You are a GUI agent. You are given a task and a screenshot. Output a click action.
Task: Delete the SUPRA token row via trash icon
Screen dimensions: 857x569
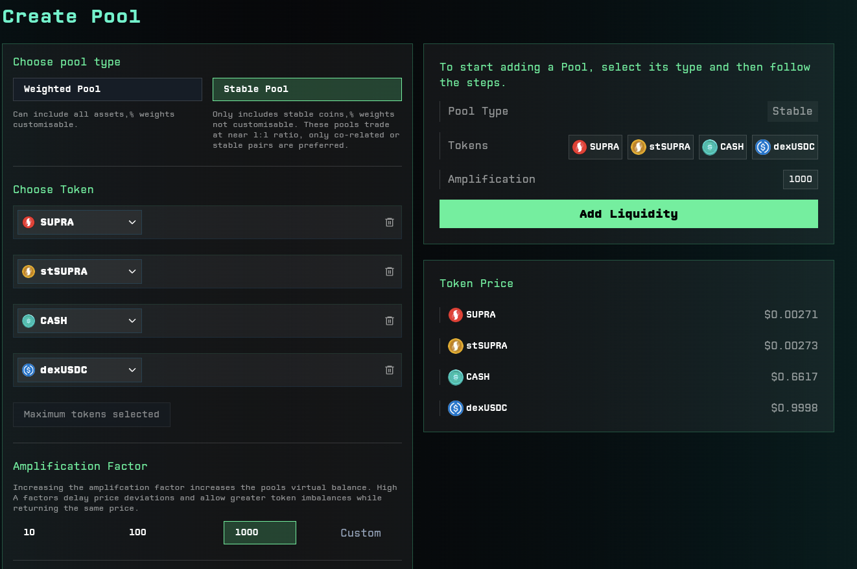[390, 222]
